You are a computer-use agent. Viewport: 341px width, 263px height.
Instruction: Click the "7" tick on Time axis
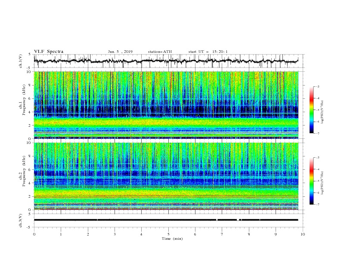(x=222, y=234)
